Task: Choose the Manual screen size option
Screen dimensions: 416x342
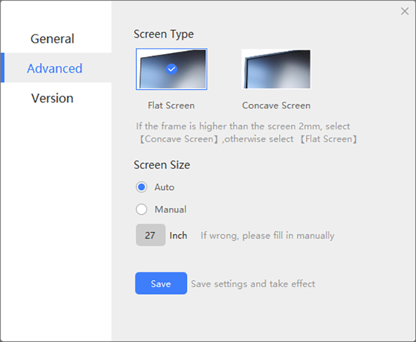Action: (141, 209)
